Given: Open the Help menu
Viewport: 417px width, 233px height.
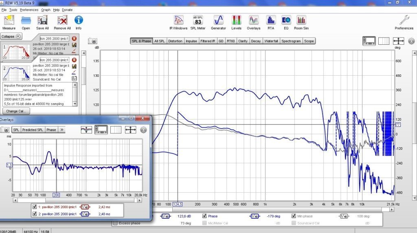Looking at the screenshot, I should click(56, 10).
